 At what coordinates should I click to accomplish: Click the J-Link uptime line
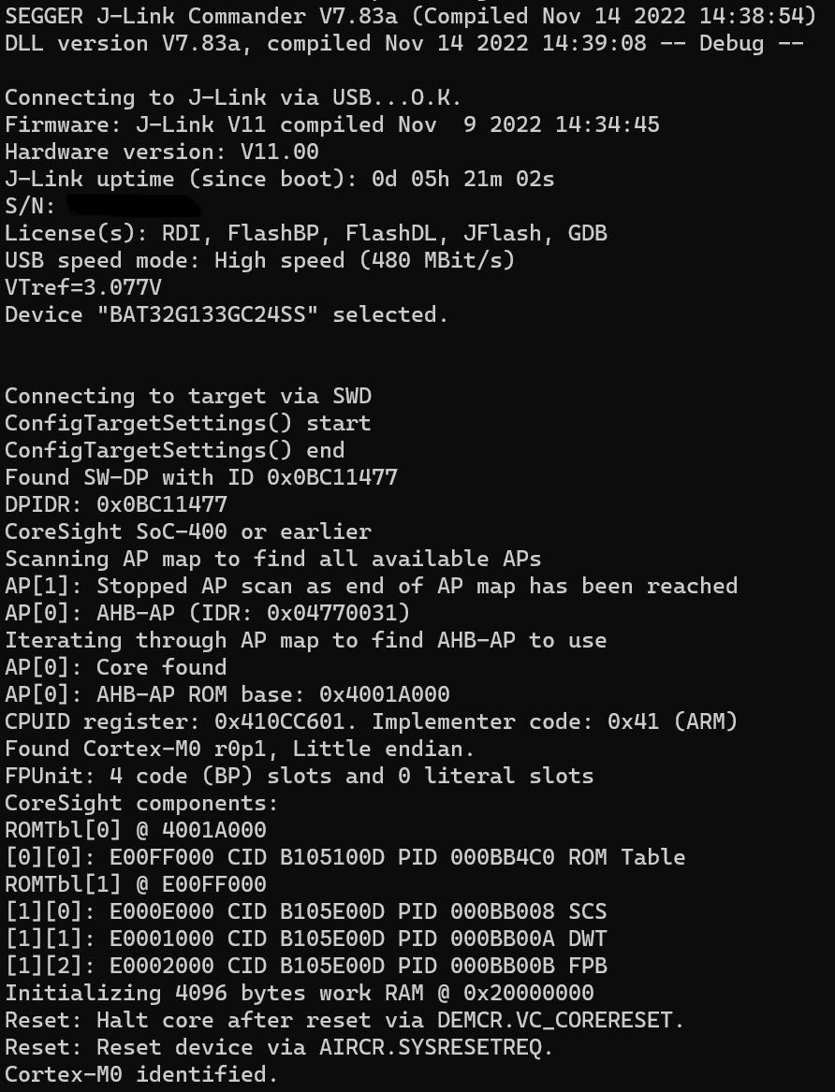(x=280, y=179)
